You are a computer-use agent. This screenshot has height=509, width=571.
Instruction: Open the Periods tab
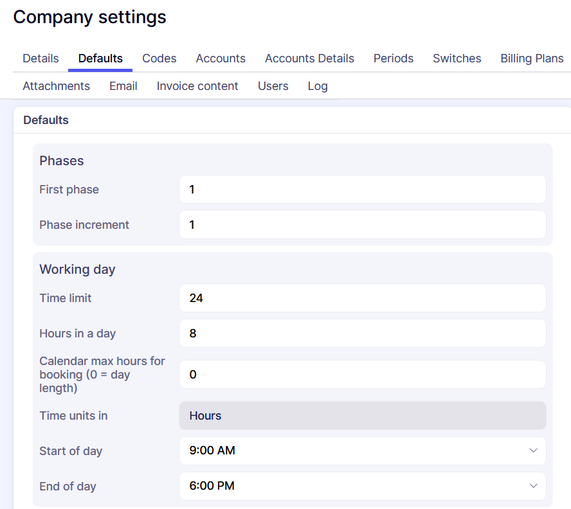[394, 58]
